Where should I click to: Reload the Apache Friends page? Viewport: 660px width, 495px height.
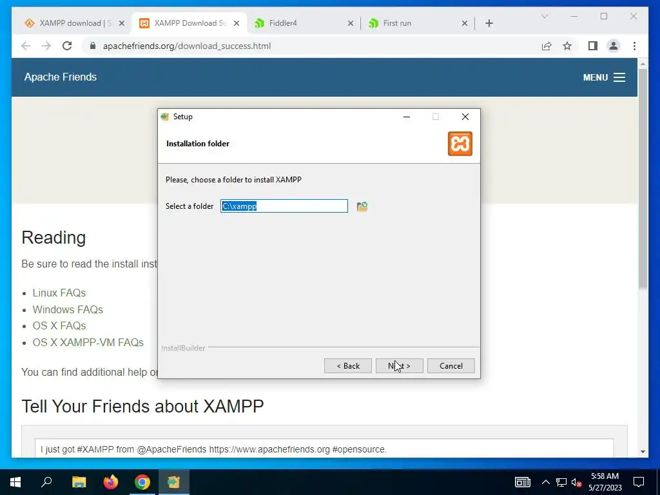pyautogui.click(x=67, y=46)
